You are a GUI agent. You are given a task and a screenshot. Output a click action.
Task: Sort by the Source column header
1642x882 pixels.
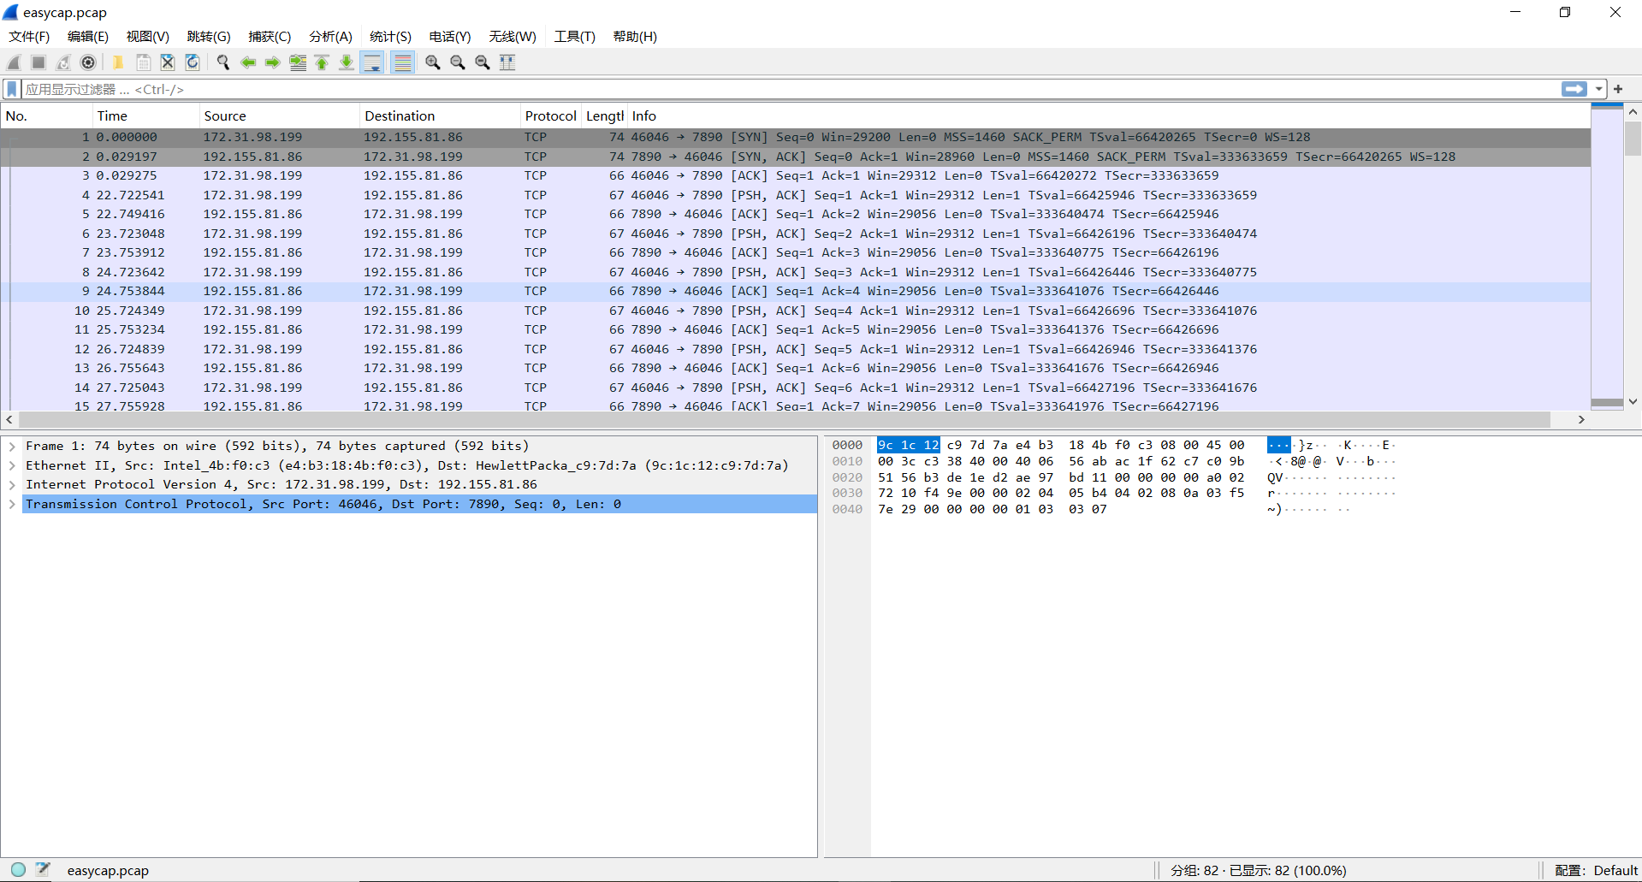pos(280,115)
